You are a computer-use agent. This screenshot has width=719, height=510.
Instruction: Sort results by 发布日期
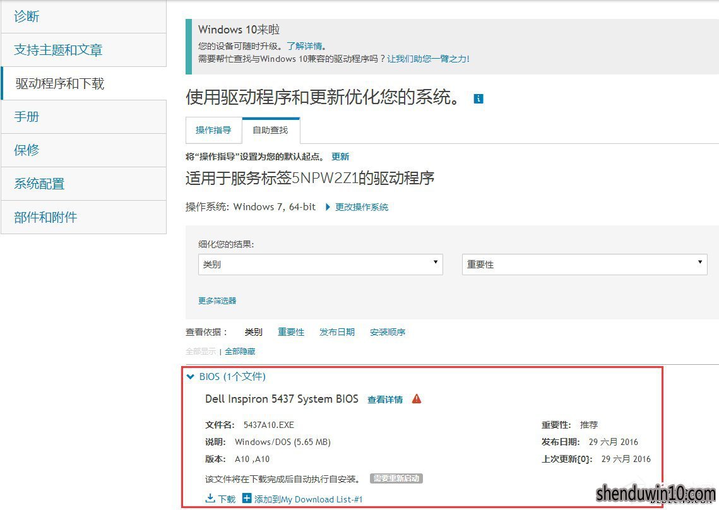click(x=337, y=332)
